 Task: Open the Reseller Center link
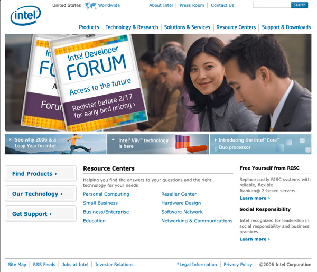click(179, 194)
